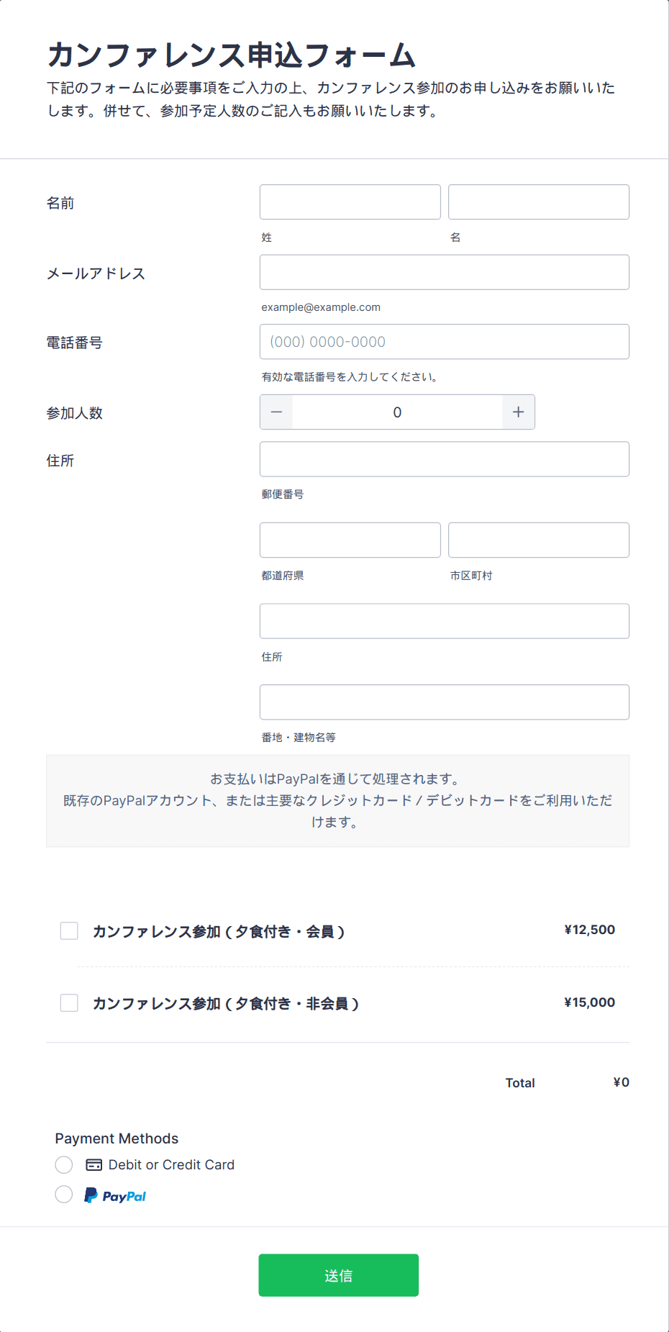Click the green 送信 button

pos(339,1275)
